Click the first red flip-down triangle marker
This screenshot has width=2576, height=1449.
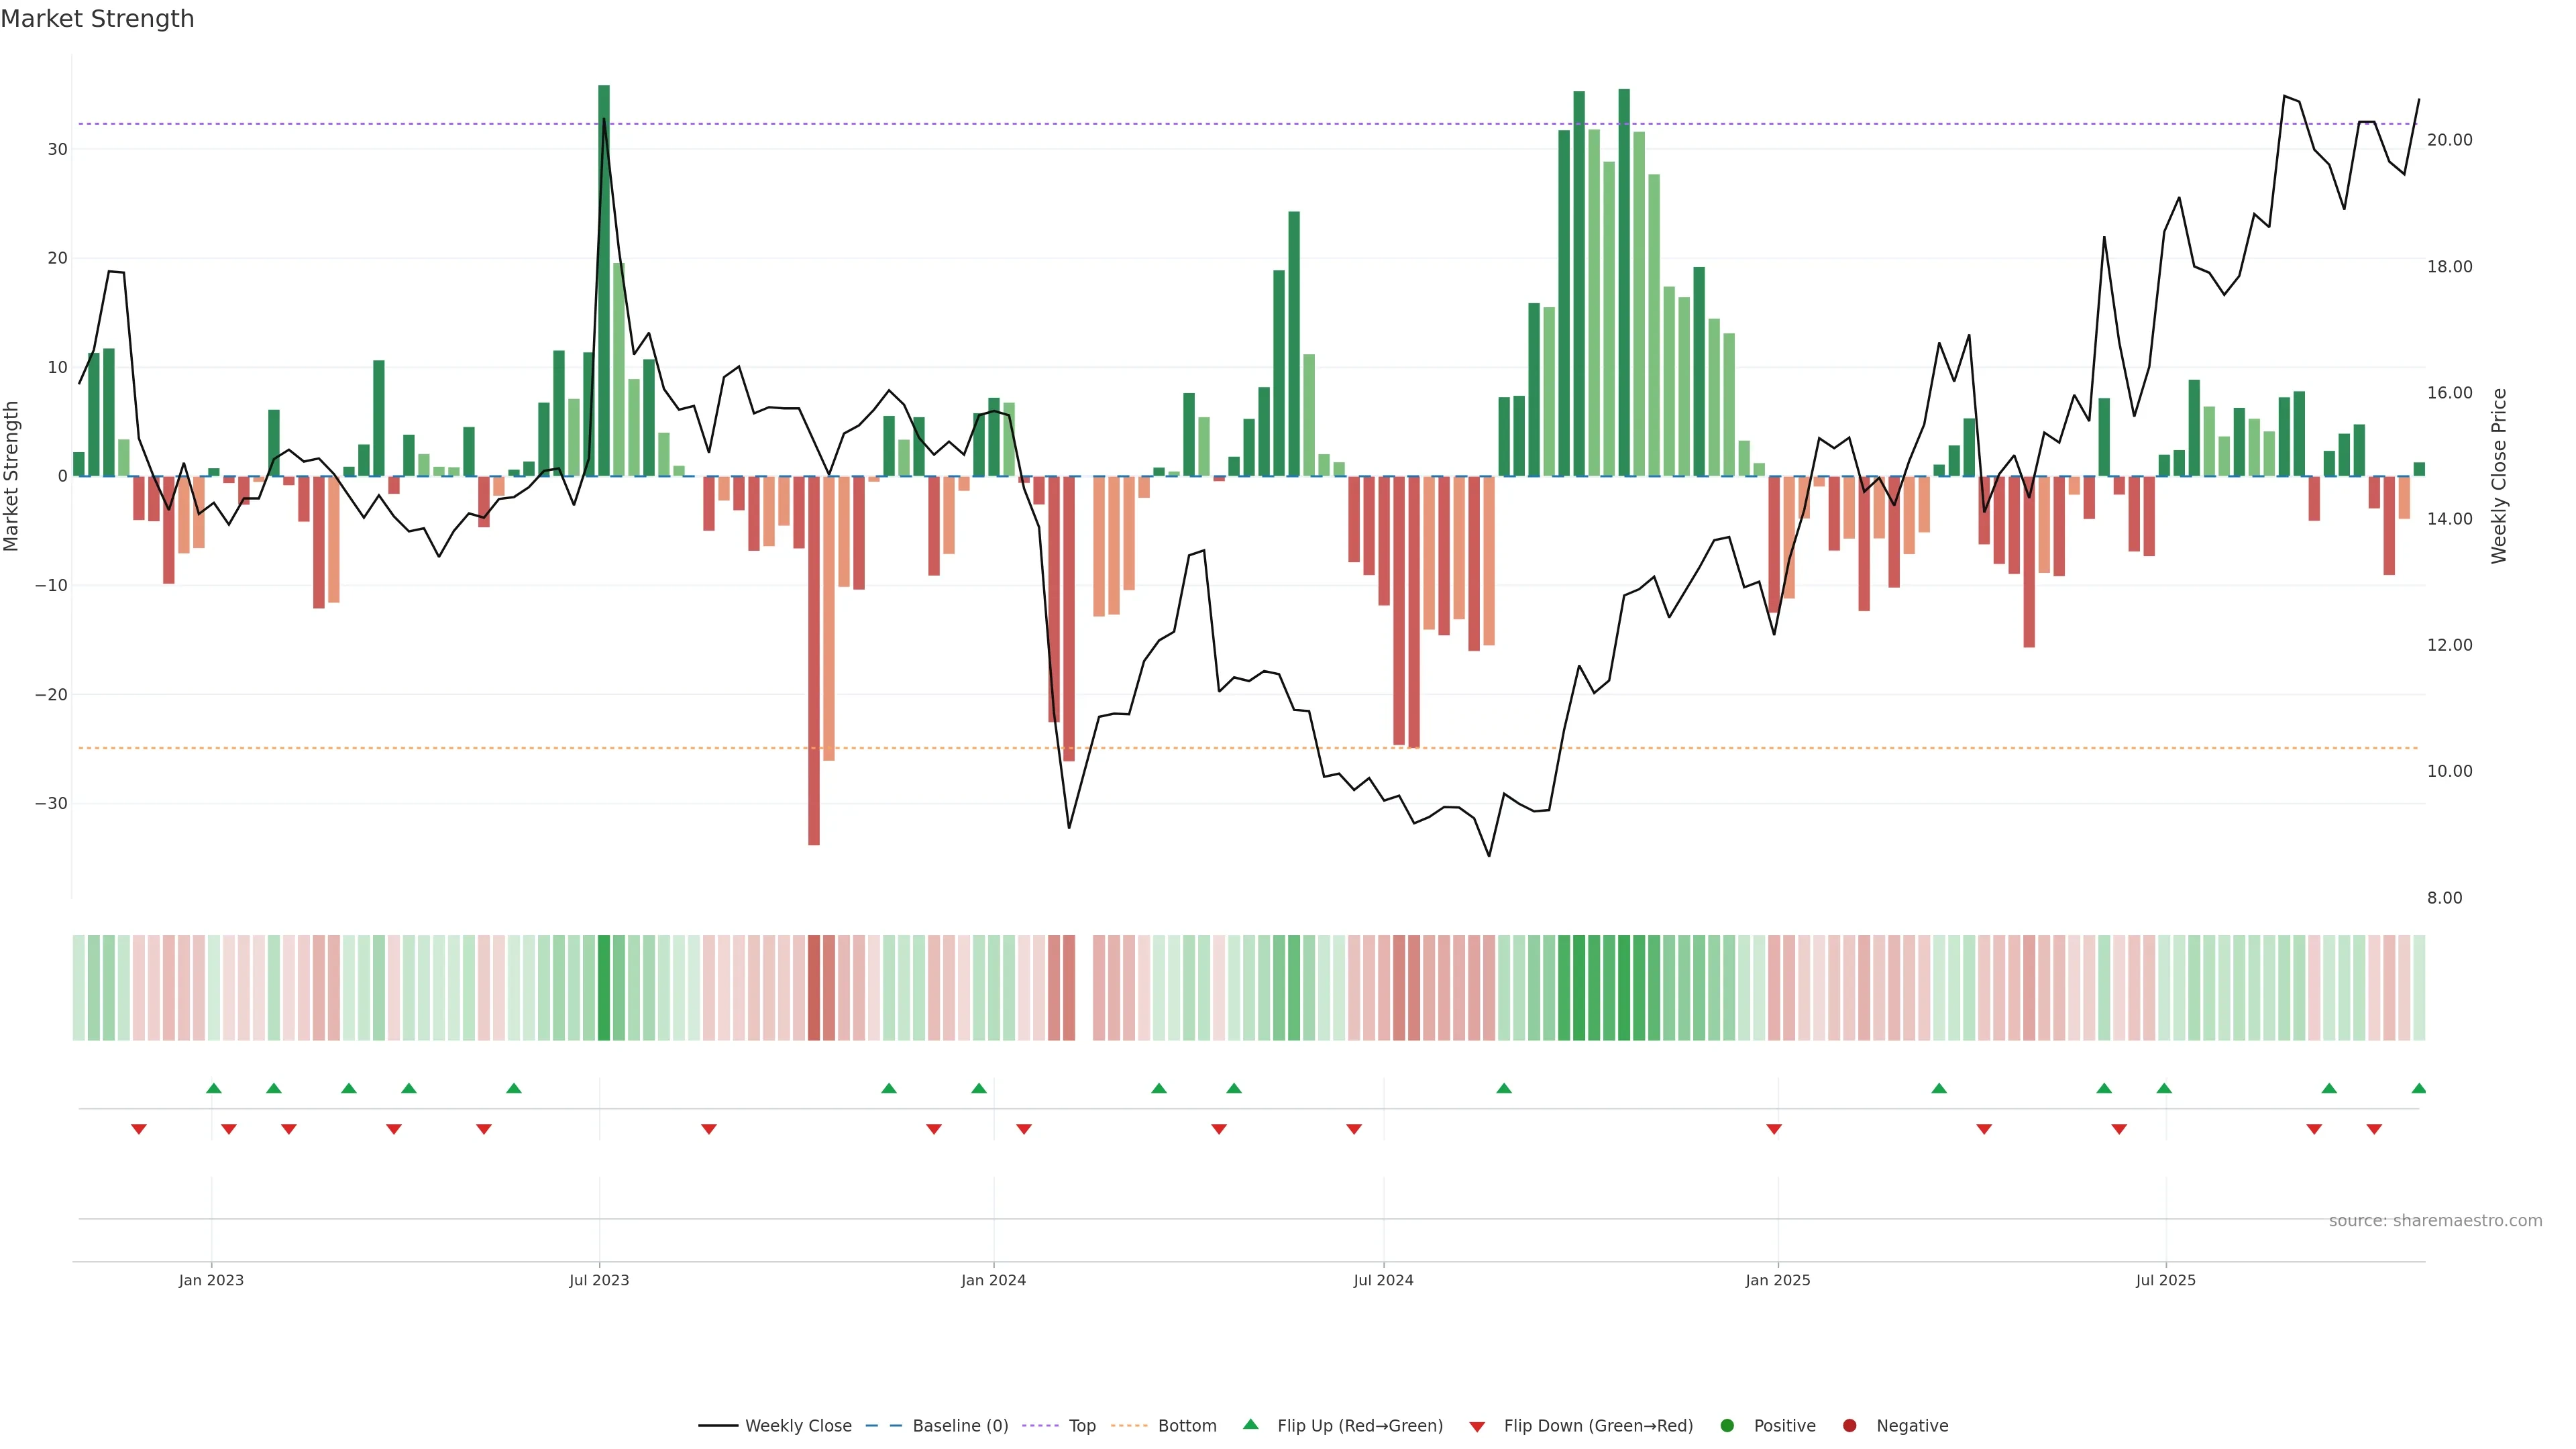coord(139,1129)
